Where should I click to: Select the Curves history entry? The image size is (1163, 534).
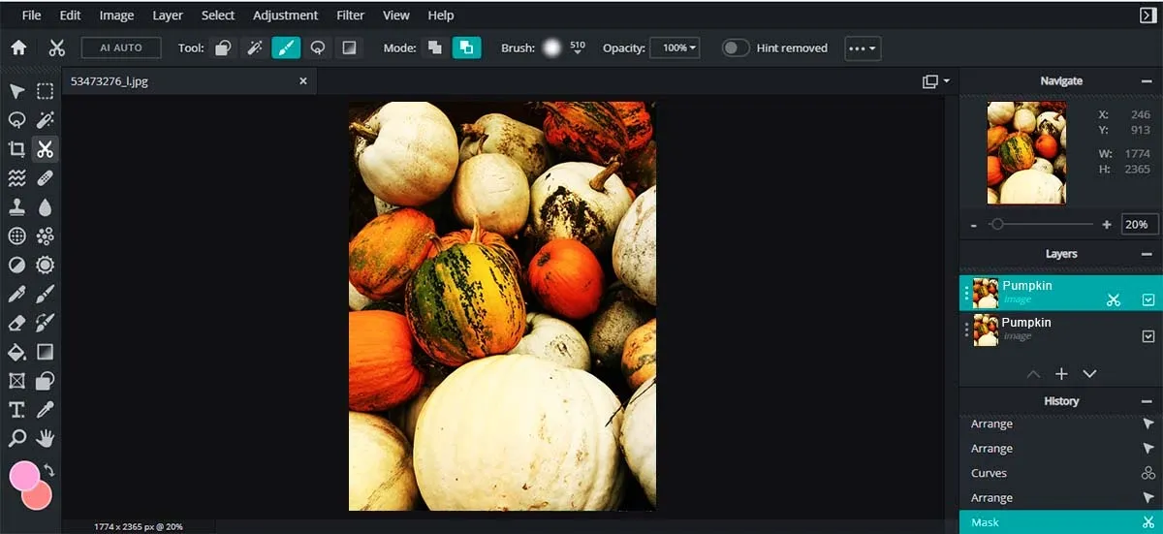coord(989,473)
